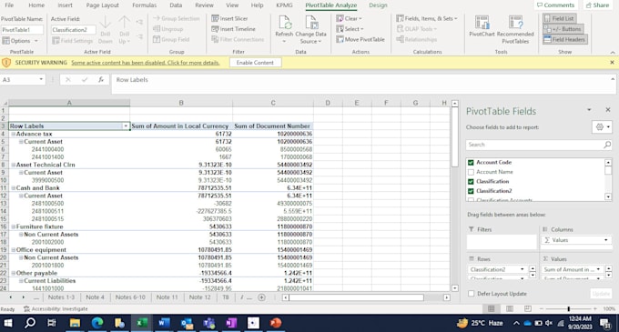Open PivotTable Options
Image resolution: width=619 pixels, height=332 pixels.
[x=20, y=41]
